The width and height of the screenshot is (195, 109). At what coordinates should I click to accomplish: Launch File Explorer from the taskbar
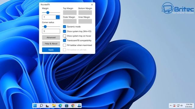(54, 106)
